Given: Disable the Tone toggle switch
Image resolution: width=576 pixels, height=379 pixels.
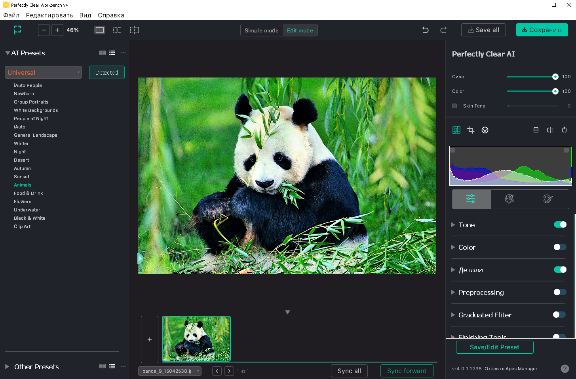Looking at the screenshot, I should coord(560,224).
